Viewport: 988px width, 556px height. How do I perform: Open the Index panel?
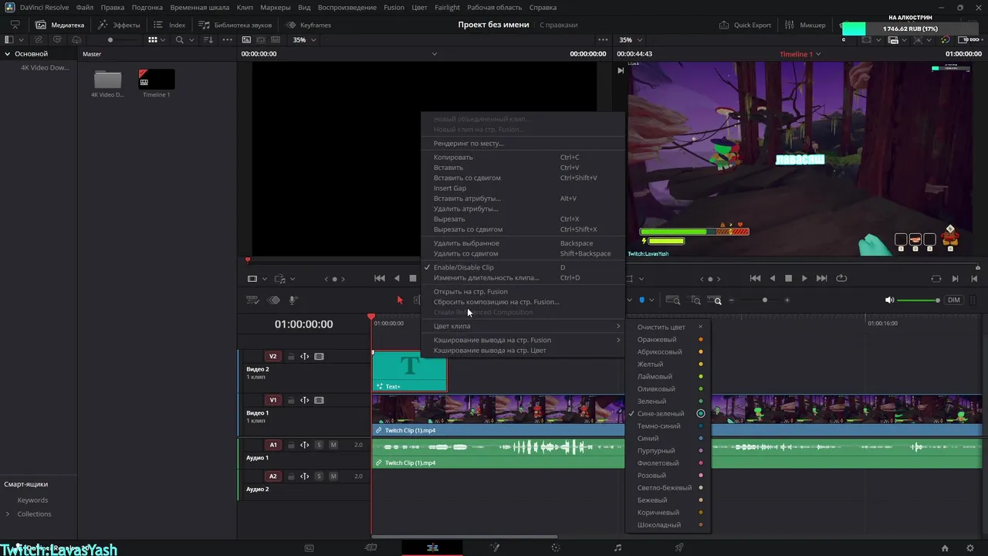[169, 25]
